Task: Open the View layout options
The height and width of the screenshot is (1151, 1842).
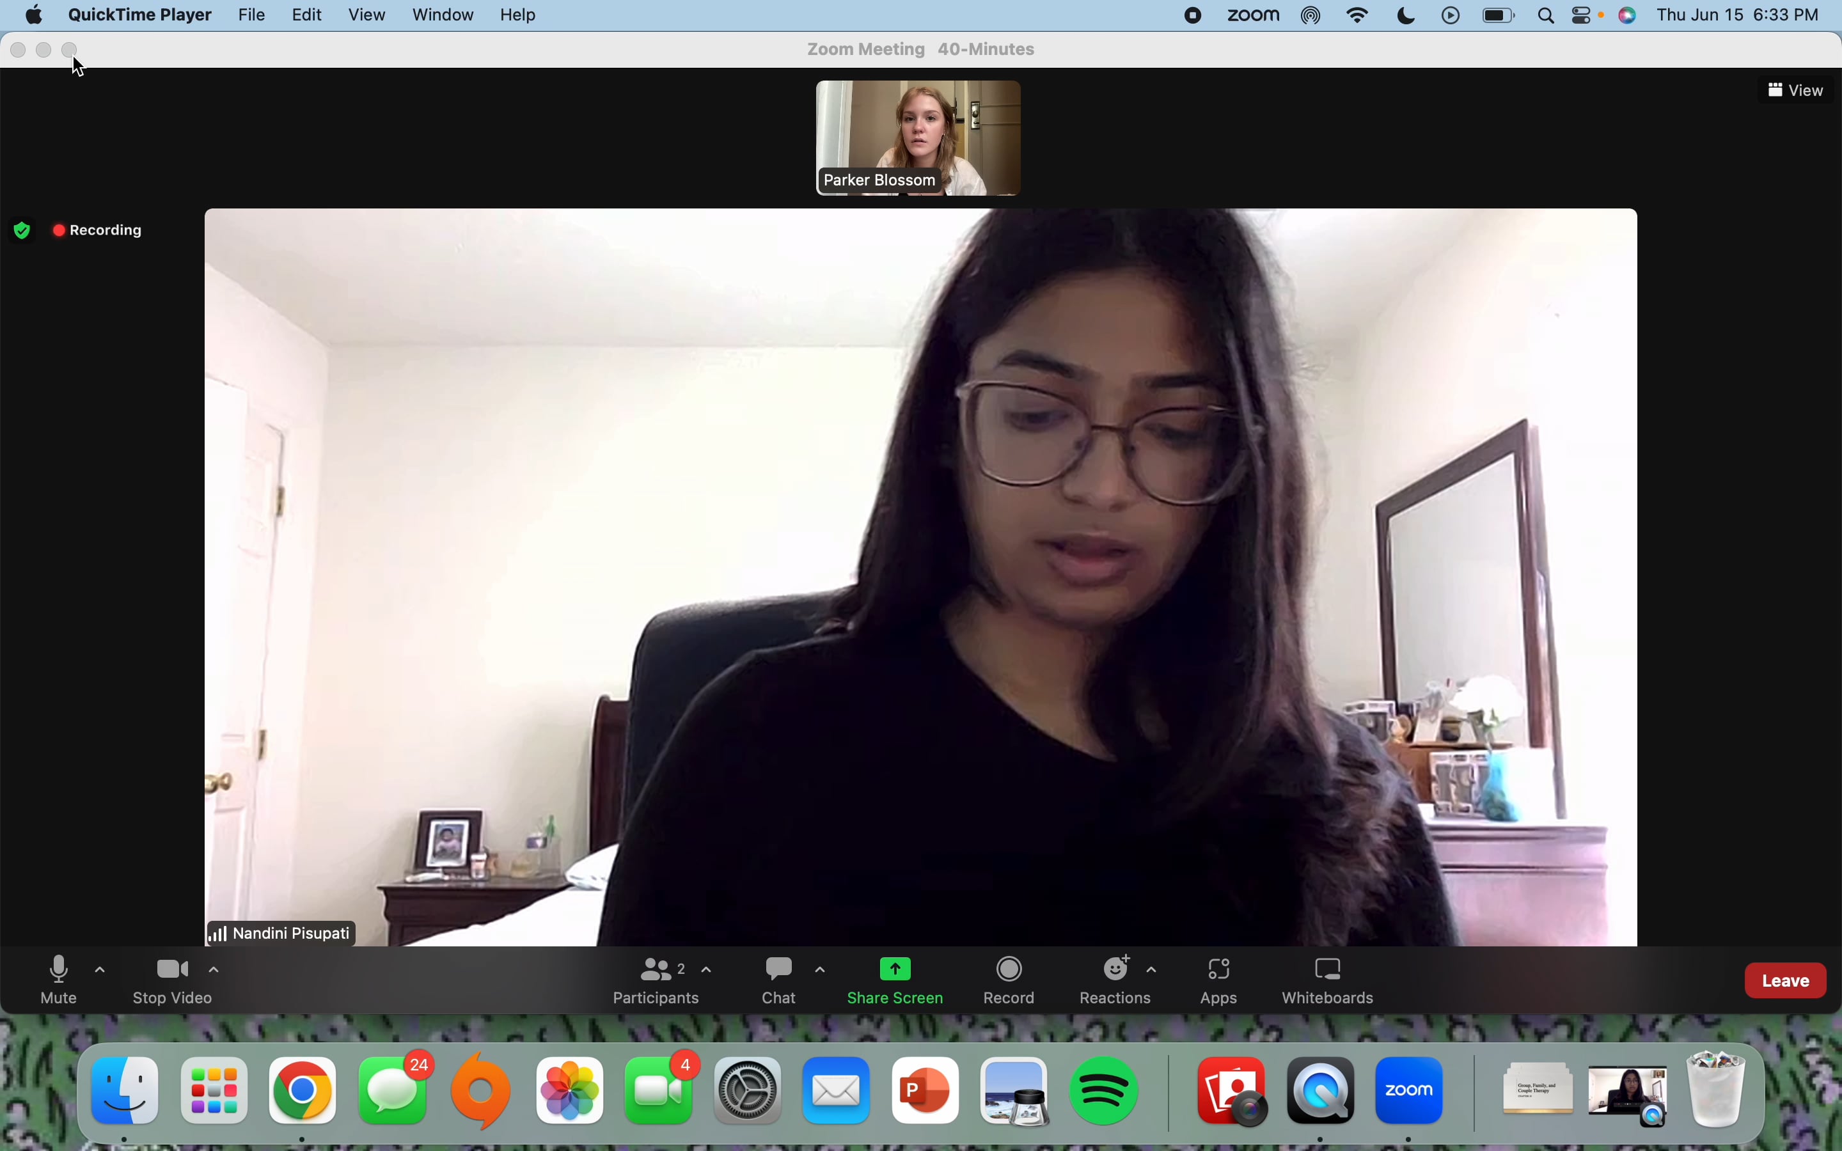Action: pos(1795,91)
